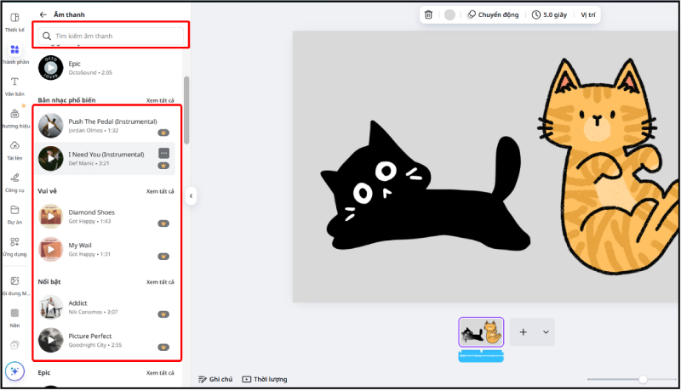Viewport: 681px width, 390px height.
Task: Open more options for I Need You track
Action: pos(163,153)
